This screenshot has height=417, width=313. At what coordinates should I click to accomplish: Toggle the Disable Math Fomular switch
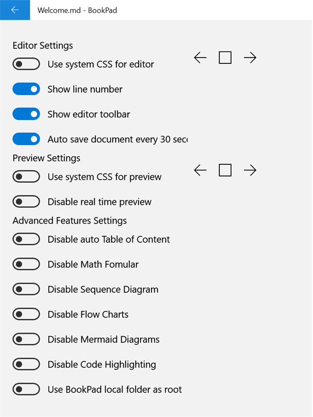[x=26, y=264]
